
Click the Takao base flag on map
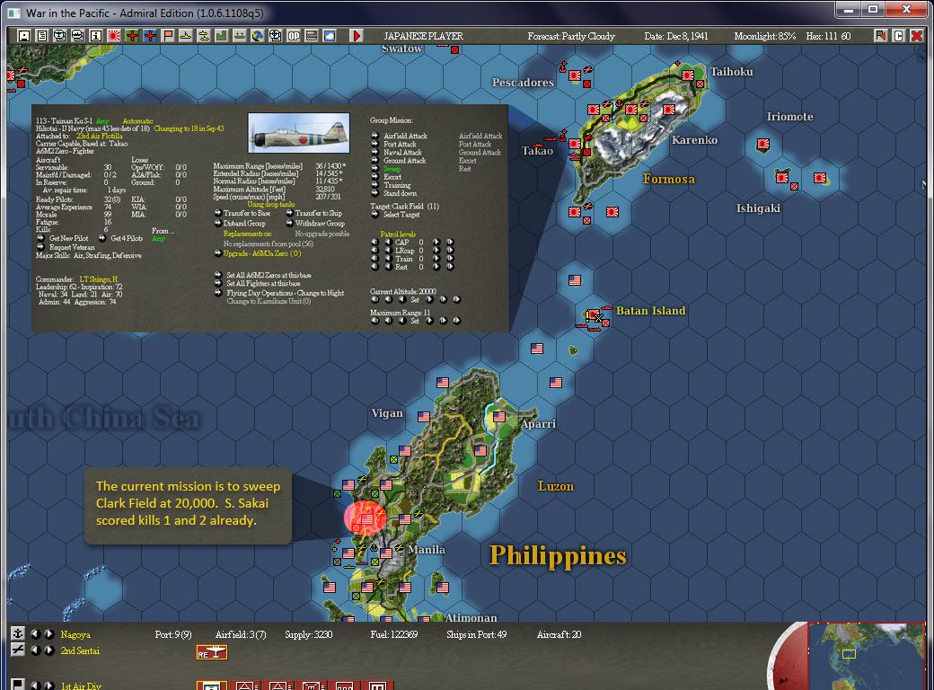click(574, 144)
